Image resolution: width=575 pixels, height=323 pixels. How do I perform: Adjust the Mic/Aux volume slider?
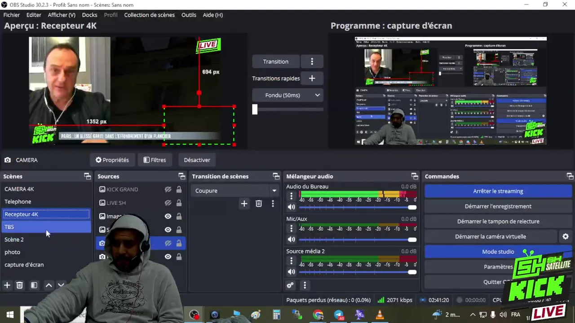[358, 240]
